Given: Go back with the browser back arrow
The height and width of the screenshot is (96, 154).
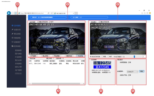Looking at the screenshot, I should [x=9, y=13].
